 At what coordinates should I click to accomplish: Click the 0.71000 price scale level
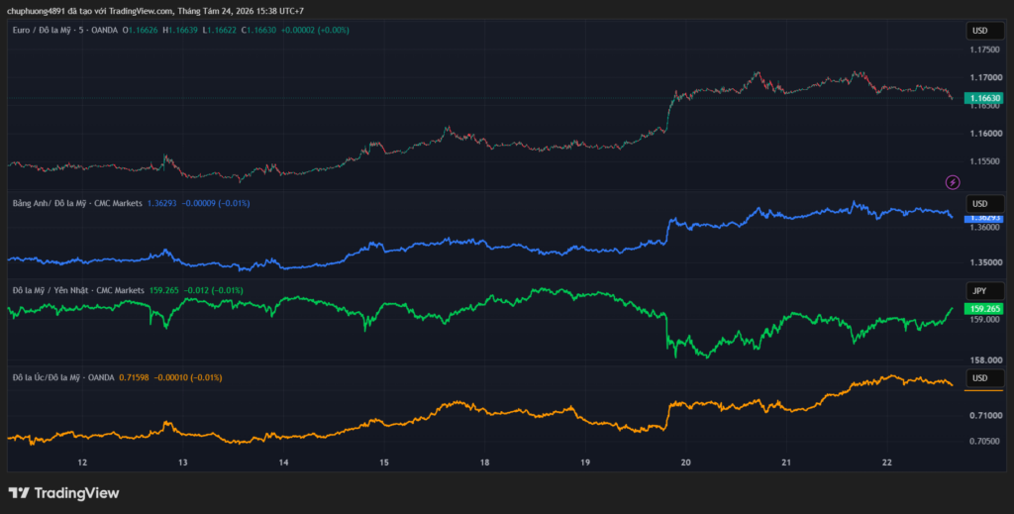click(984, 415)
